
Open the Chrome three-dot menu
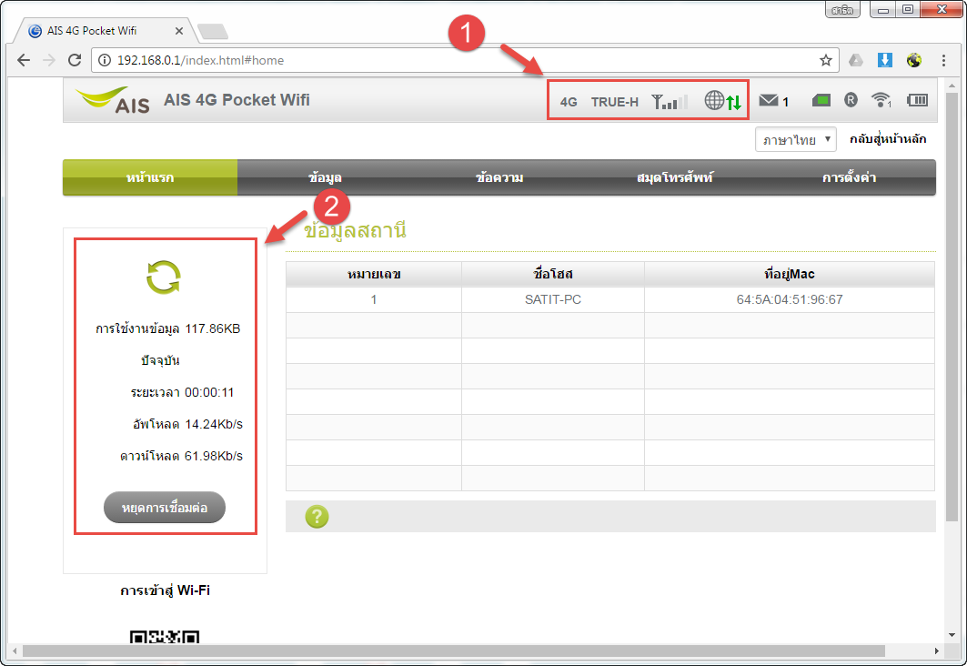[943, 60]
